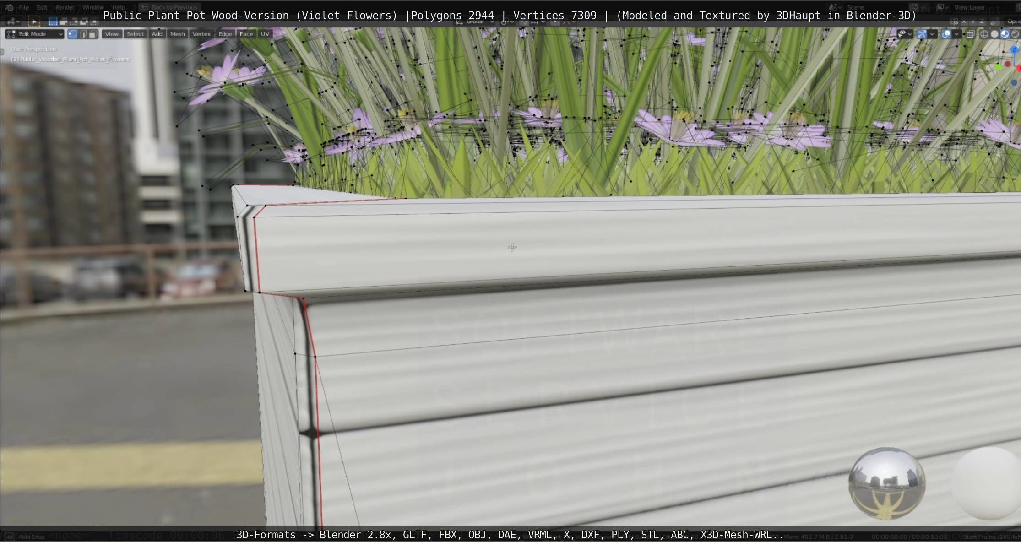This screenshot has height=542, width=1021.
Task: Toggle X axis mesh mirror
Action: [964, 22]
